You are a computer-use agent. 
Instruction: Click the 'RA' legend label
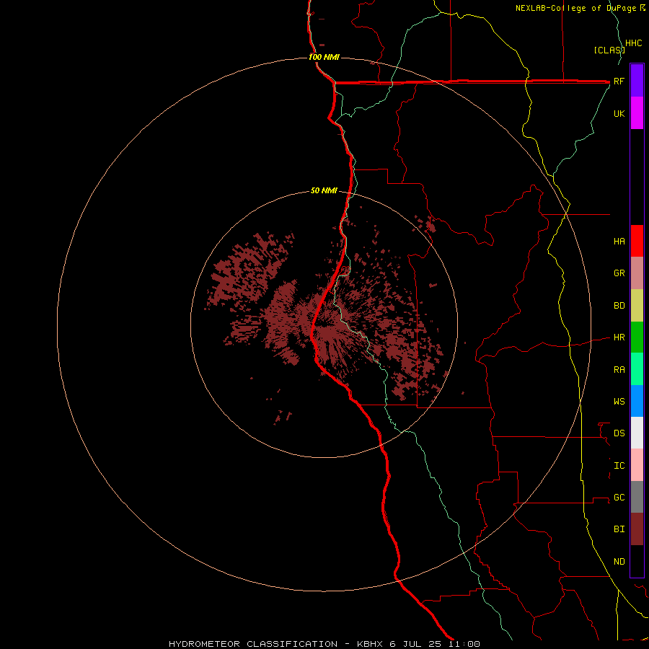(x=619, y=370)
